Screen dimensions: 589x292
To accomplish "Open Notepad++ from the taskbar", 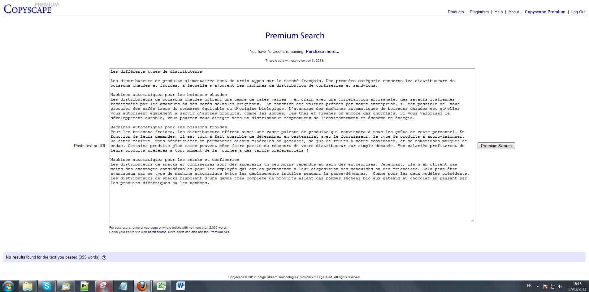I will (x=85, y=286).
